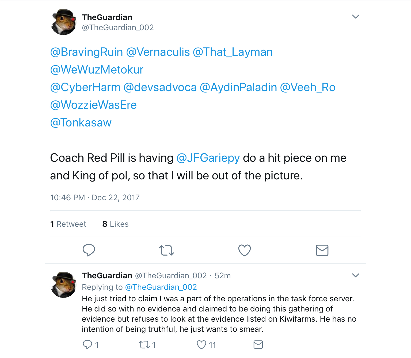
Task: Open the @JFGariepy mention link
Action: (208, 158)
